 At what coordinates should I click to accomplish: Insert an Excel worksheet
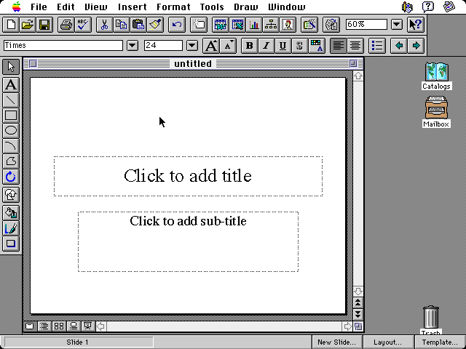(237, 25)
